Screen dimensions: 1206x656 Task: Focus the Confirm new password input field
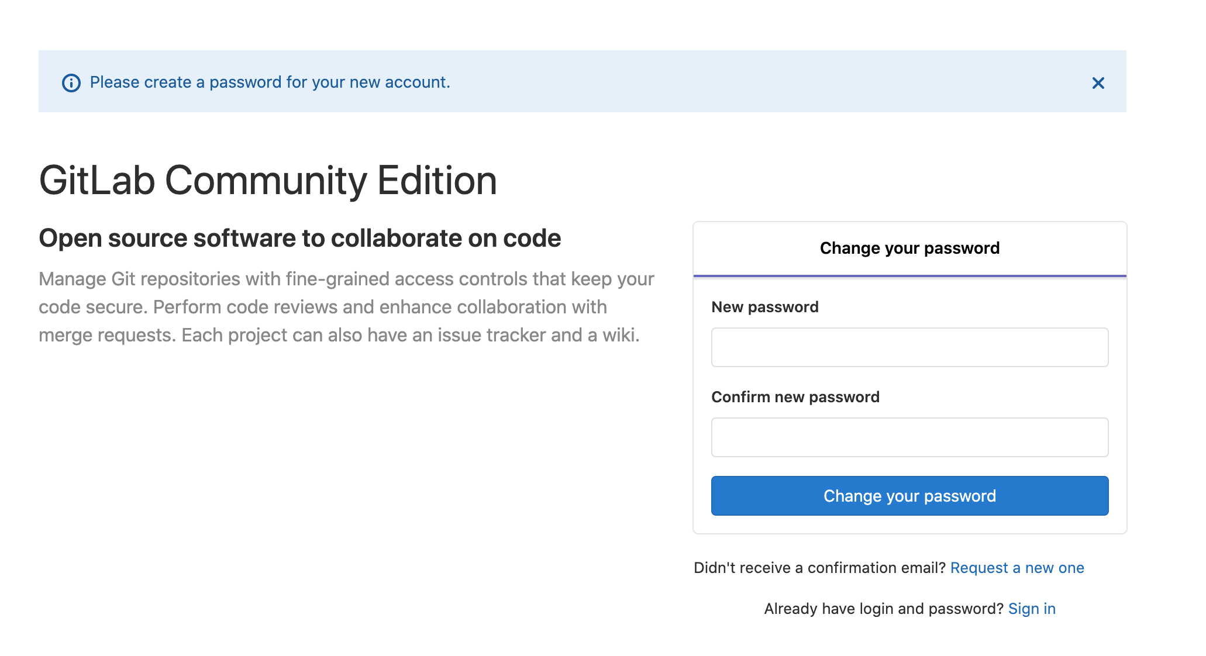click(909, 437)
